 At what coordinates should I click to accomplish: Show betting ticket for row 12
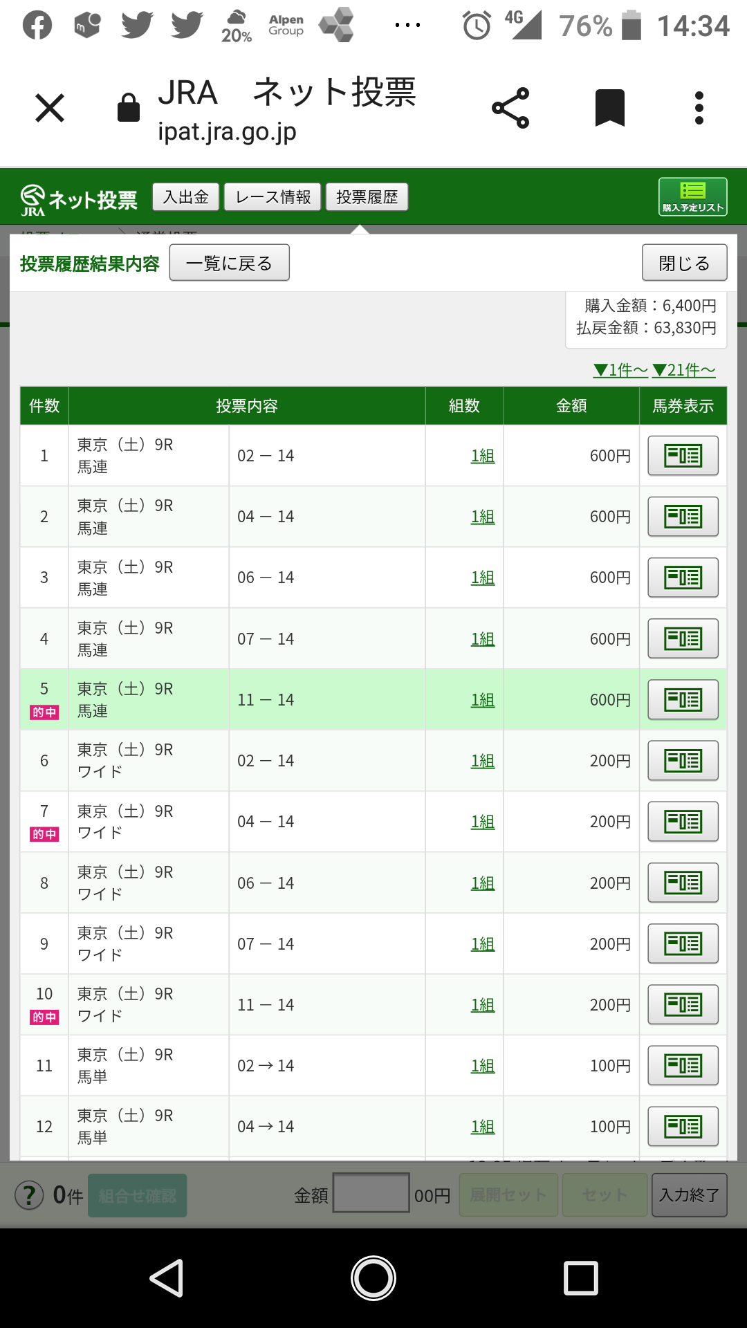tap(683, 1127)
